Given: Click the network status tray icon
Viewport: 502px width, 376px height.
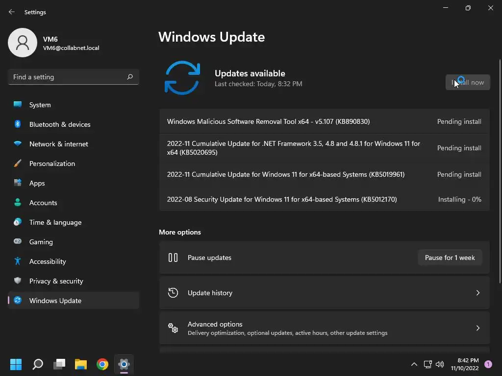Looking at the screenshot, I should 427,364.
